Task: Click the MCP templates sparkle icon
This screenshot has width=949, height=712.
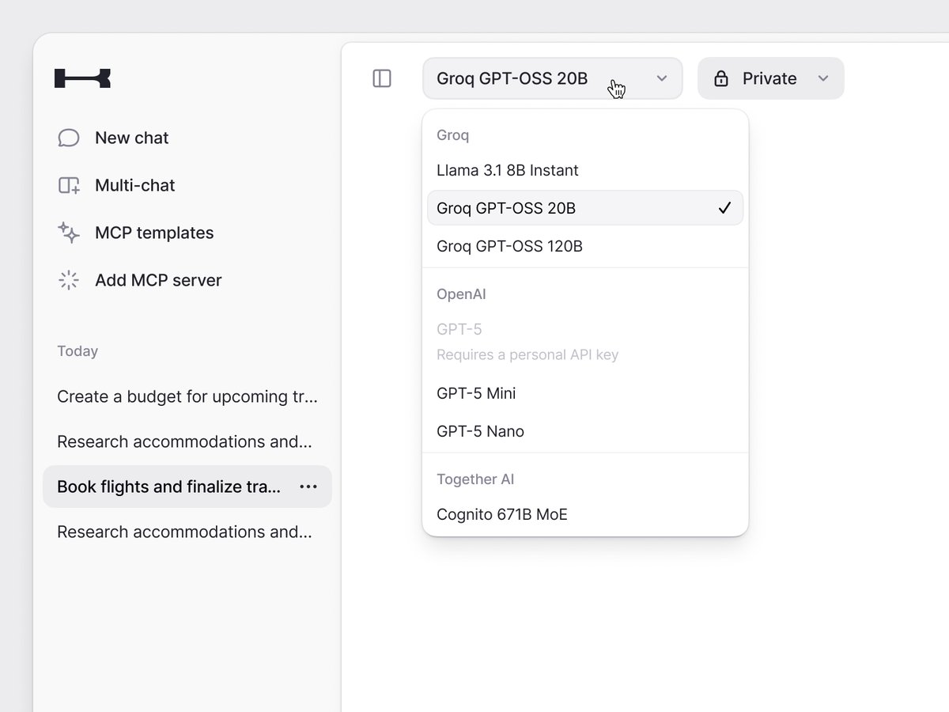Action: (69, 233)
